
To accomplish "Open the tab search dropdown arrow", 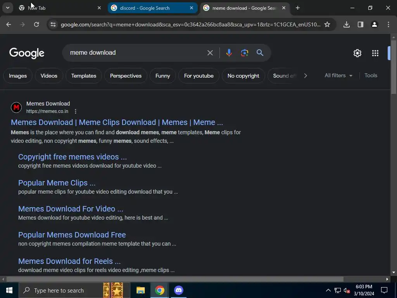I will pos(8,8).
